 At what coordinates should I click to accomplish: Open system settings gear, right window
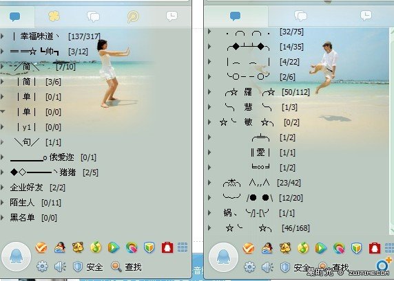point(249,267)
